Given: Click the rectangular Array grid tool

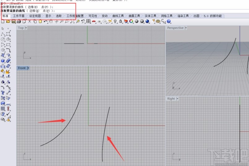Looking at the screenshot, I should coord(3,109).
